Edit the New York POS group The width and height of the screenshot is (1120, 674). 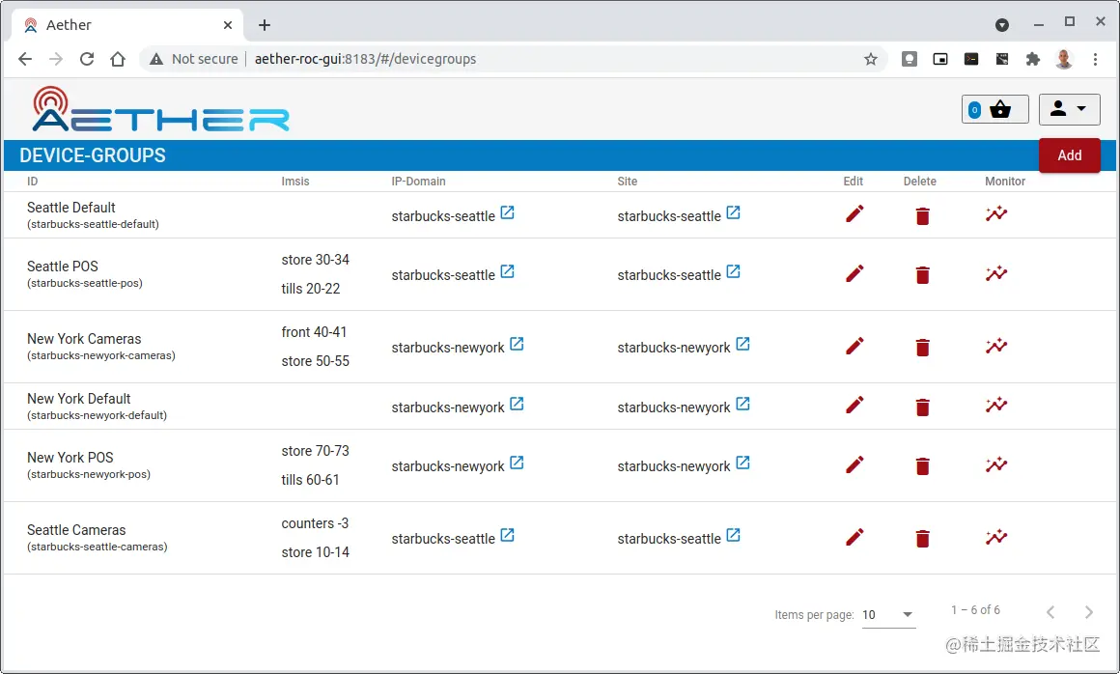click(x=854, y=464)
